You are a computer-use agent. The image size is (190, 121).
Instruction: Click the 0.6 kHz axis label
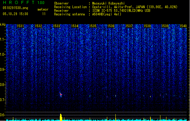3,115
